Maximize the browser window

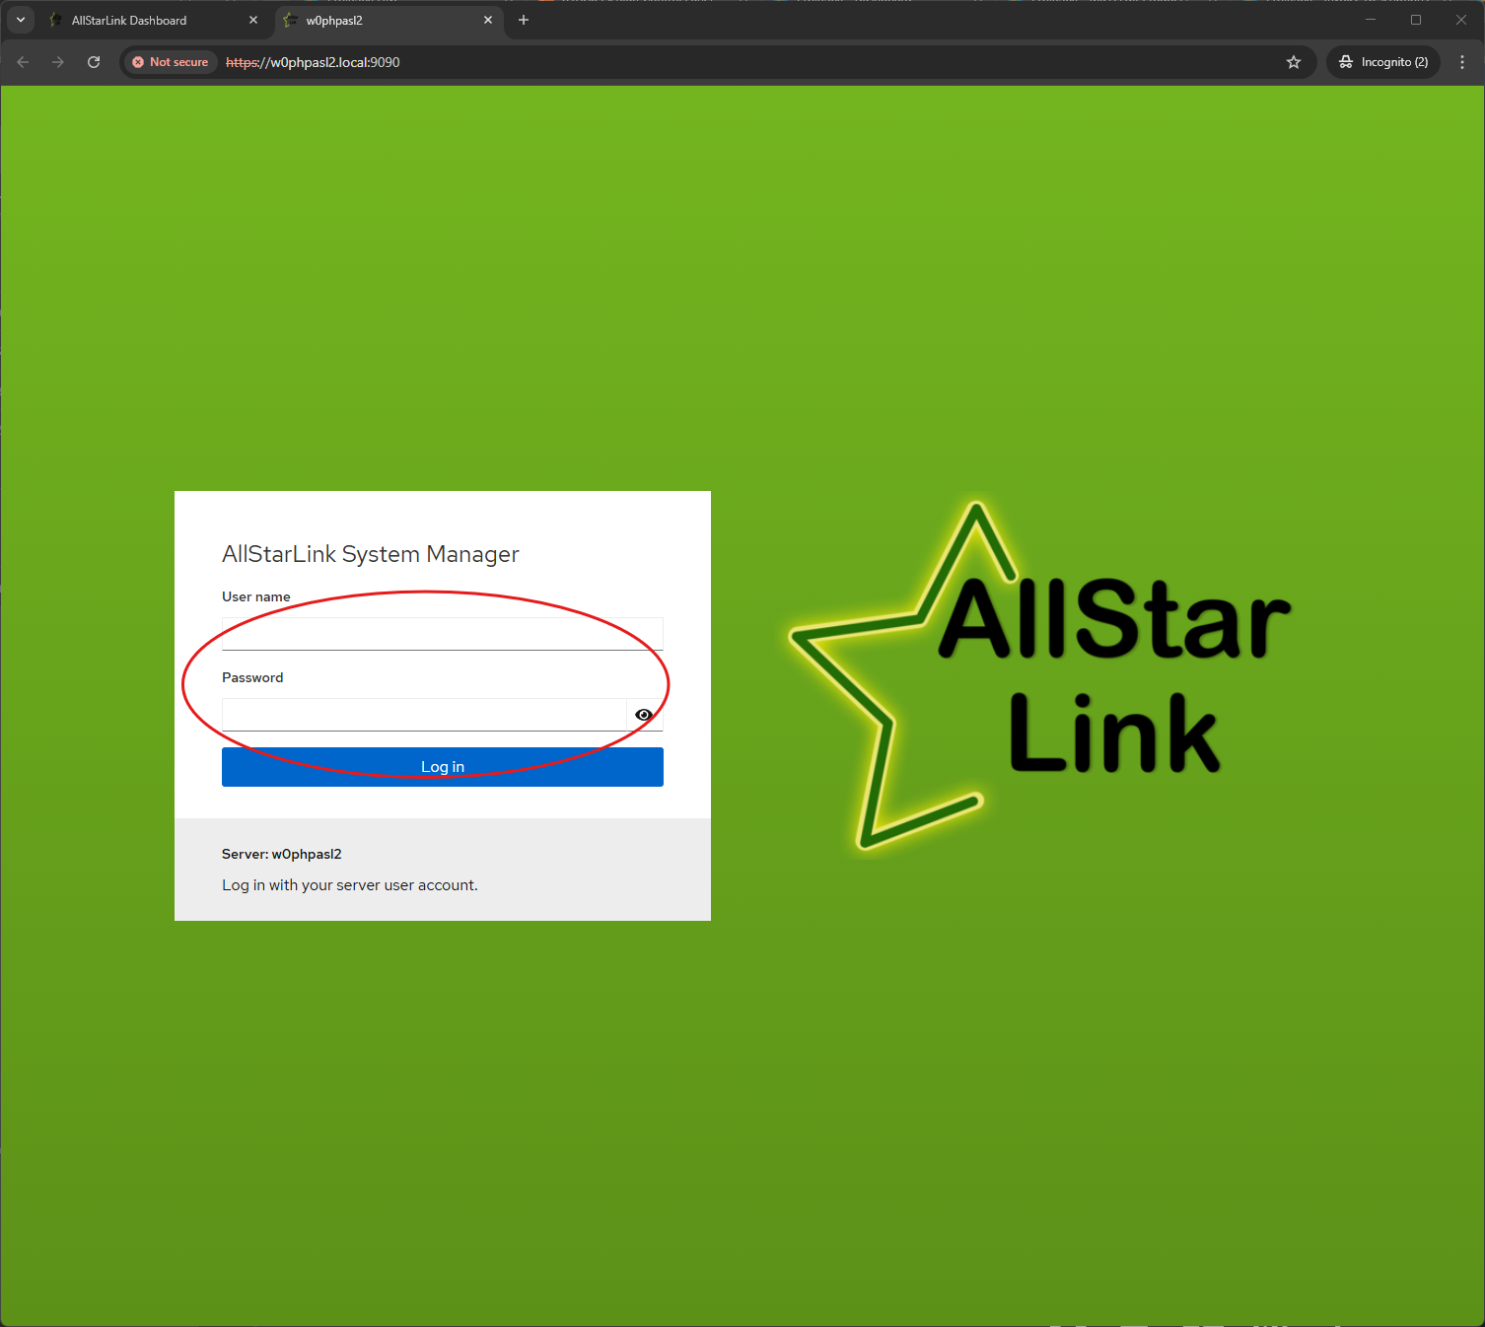(1416, 21)
